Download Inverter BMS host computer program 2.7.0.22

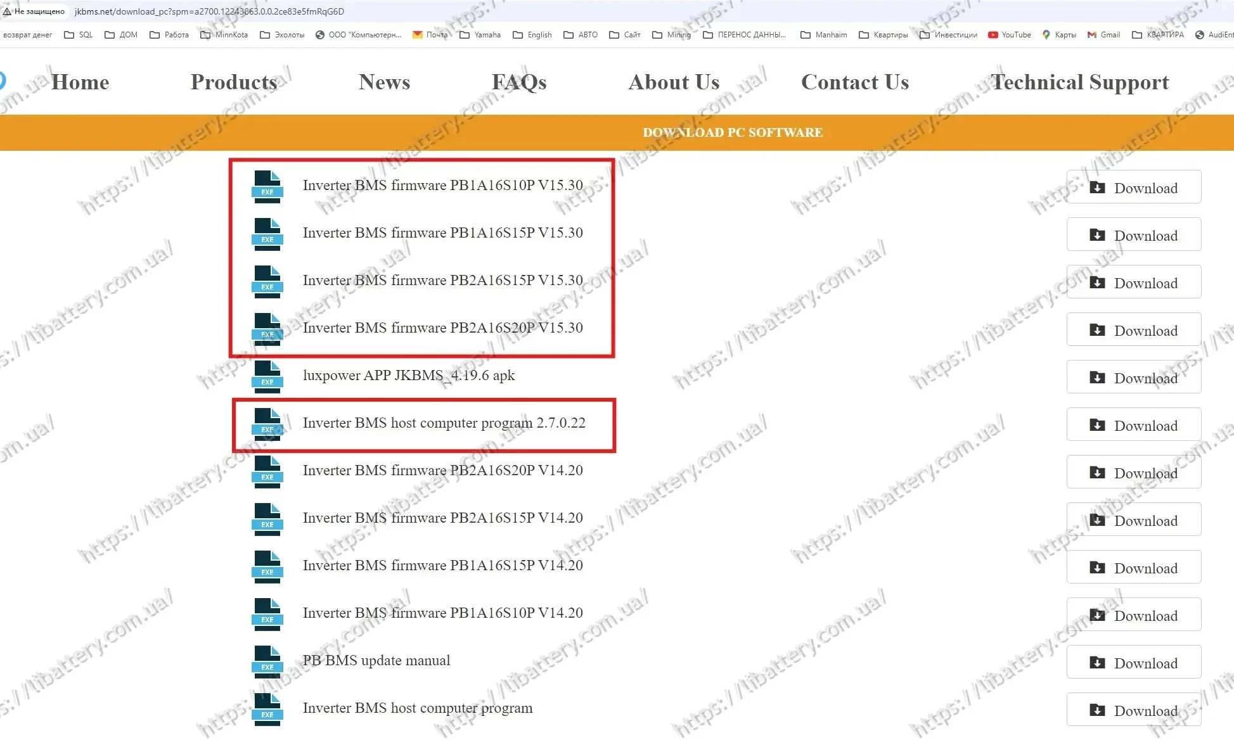[1134, 424]
